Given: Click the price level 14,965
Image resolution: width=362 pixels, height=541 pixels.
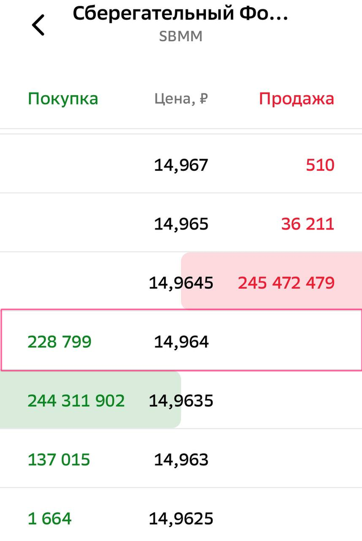Looking at the screenshot, I should tap(181, 224).
